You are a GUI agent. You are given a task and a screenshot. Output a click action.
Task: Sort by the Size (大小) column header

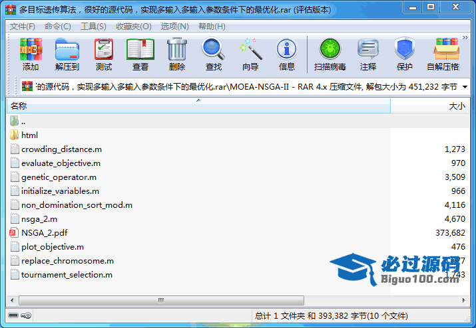tap(430, 106)
